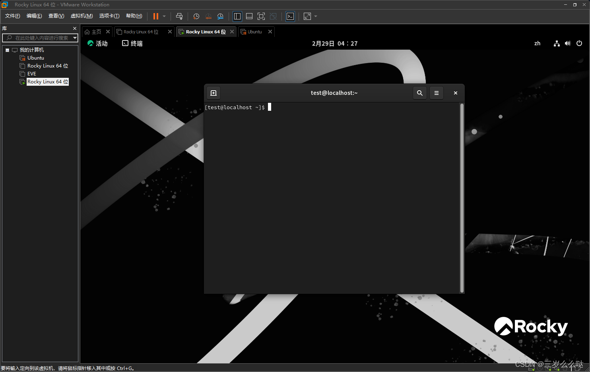
Task: Open the library search dropdown arrow
Action: tap(75, 38)
